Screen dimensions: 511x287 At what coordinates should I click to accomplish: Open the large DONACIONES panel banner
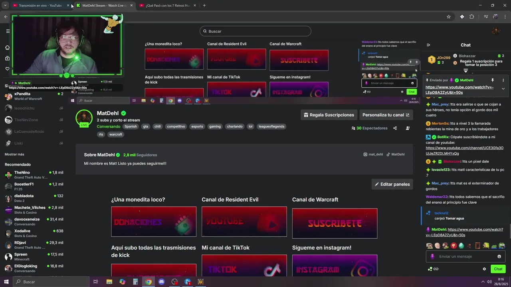point(154,222)
